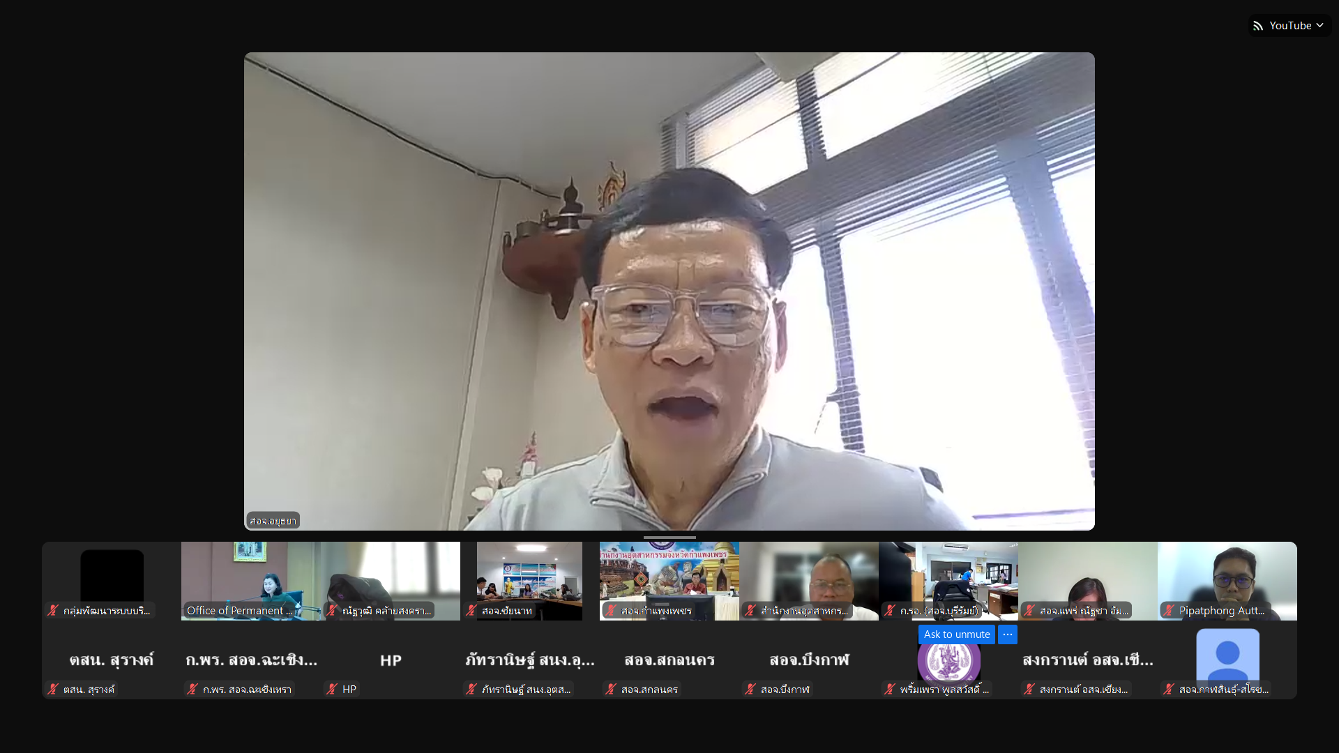
Task: Click muted mic icon on Pipatphong tile
Action: pos(1169,611)
